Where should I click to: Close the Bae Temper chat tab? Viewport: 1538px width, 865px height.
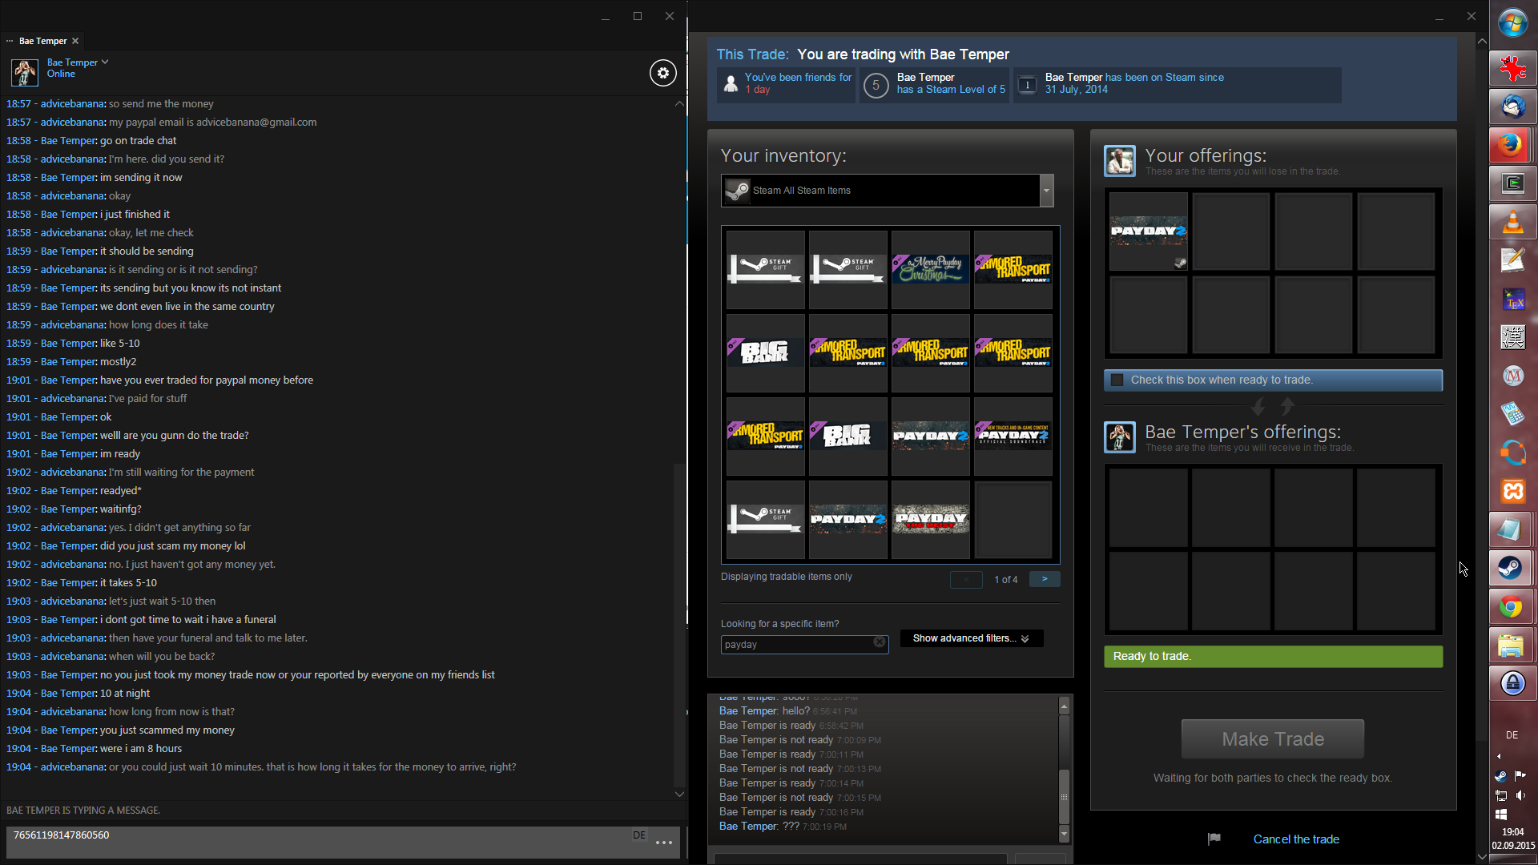coord(75,41)
